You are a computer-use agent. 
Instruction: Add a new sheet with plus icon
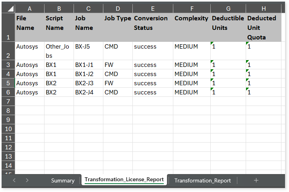click(256, 180)
